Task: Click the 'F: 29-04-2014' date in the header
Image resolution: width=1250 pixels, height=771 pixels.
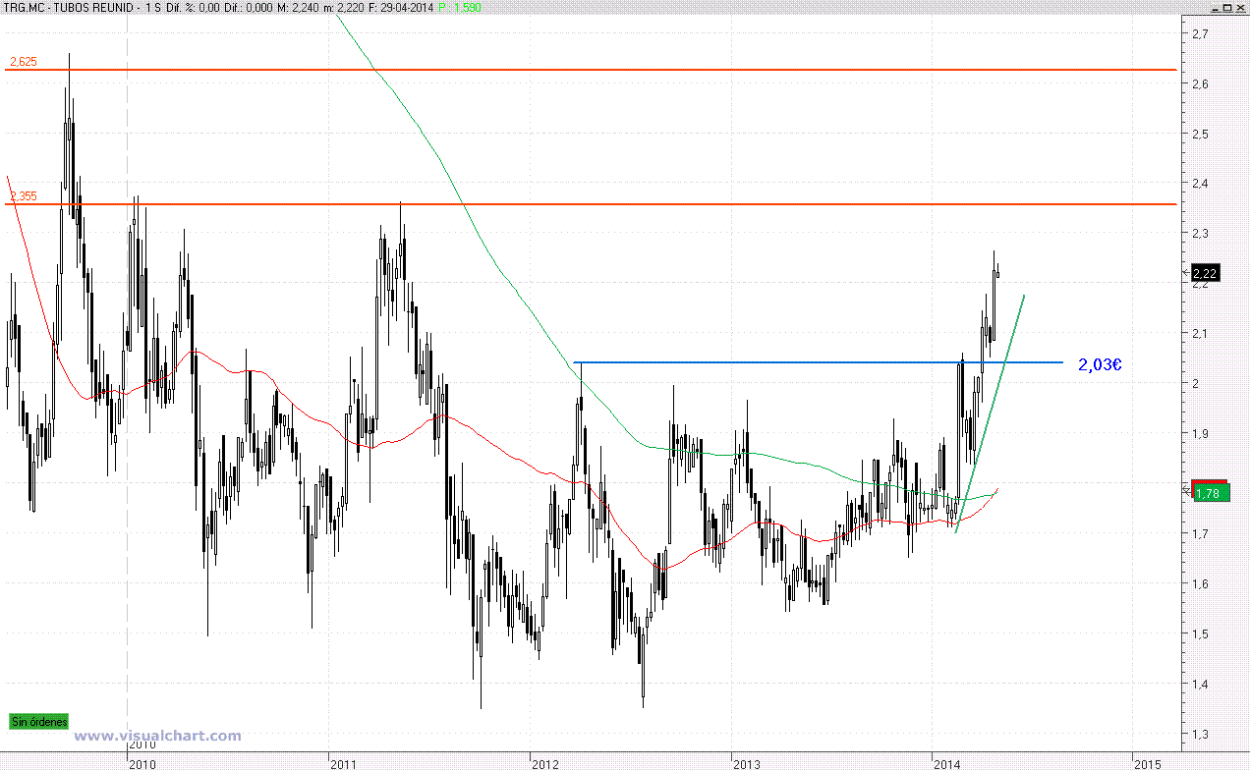Action: (400, 9)
